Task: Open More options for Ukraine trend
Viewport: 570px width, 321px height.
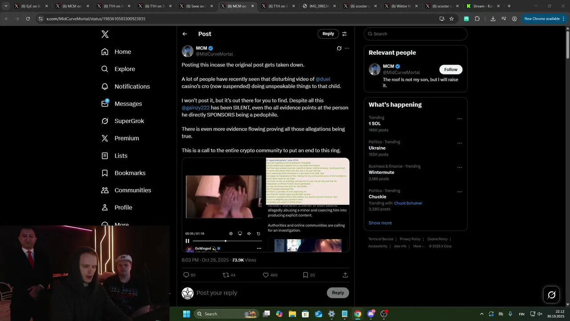Action: [x=460, y=144]
